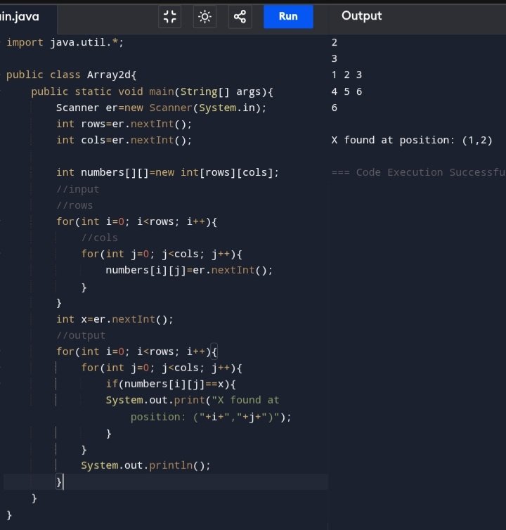
Task: Click the 'Scanner er=new Scanner(System.in);' line
Action: pos(161,108)
